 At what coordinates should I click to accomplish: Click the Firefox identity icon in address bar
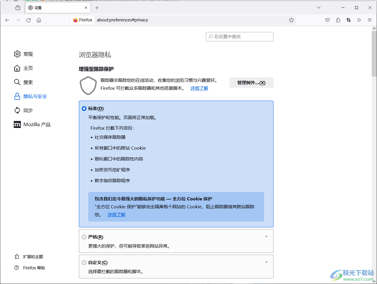click(x=83, y=20)
